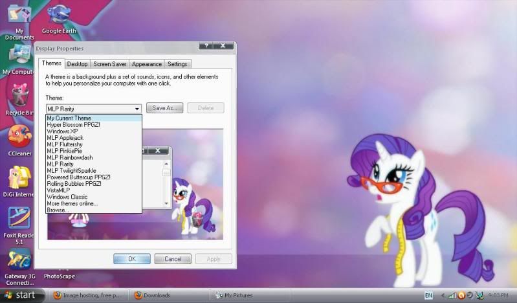
Task: Switch to the Screen Saver tab
Action: tap(110, 64)
